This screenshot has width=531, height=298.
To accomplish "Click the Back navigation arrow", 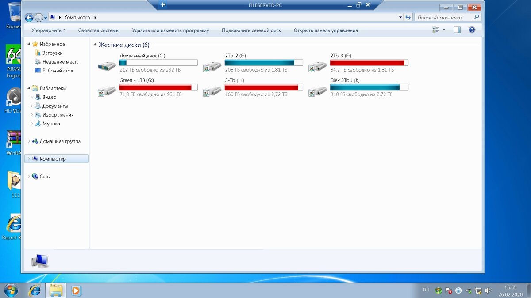I will tap(29, 18).
